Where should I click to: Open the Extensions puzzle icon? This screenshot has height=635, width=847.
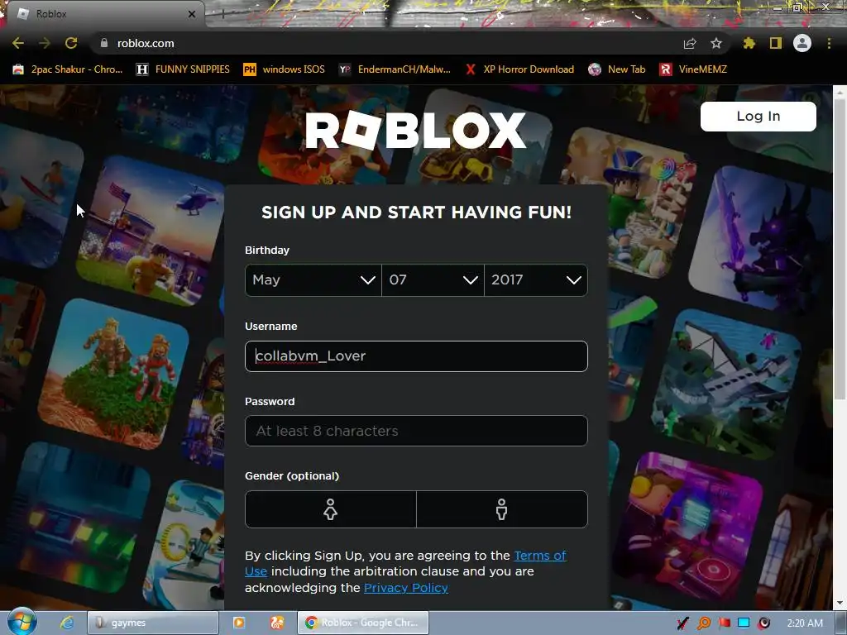pos(749,43)
